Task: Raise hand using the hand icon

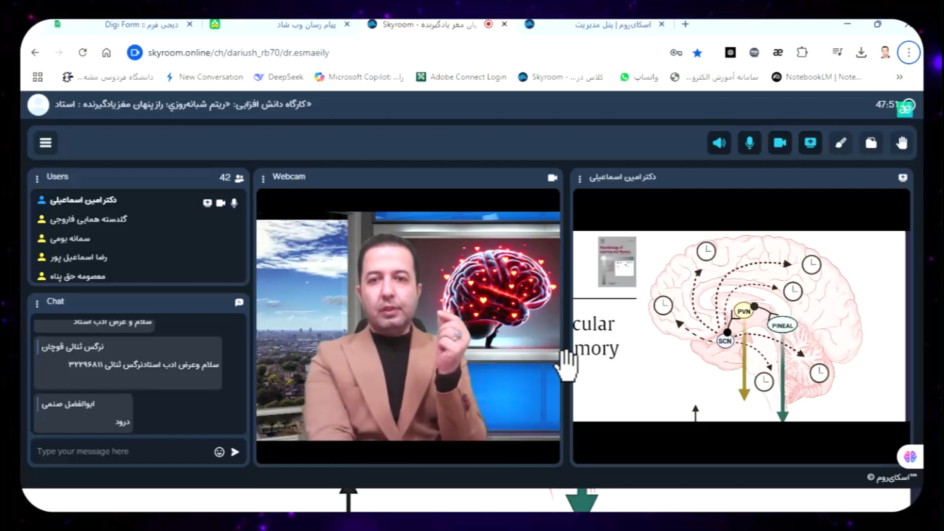Action: [902, 143]
